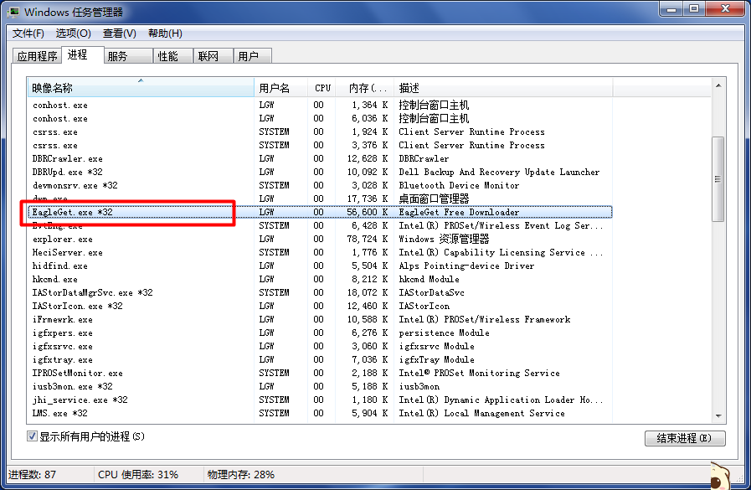Click the Windows 资源管理器 description
The width and height of the screenshot is (751, 490).
point(444,239)
